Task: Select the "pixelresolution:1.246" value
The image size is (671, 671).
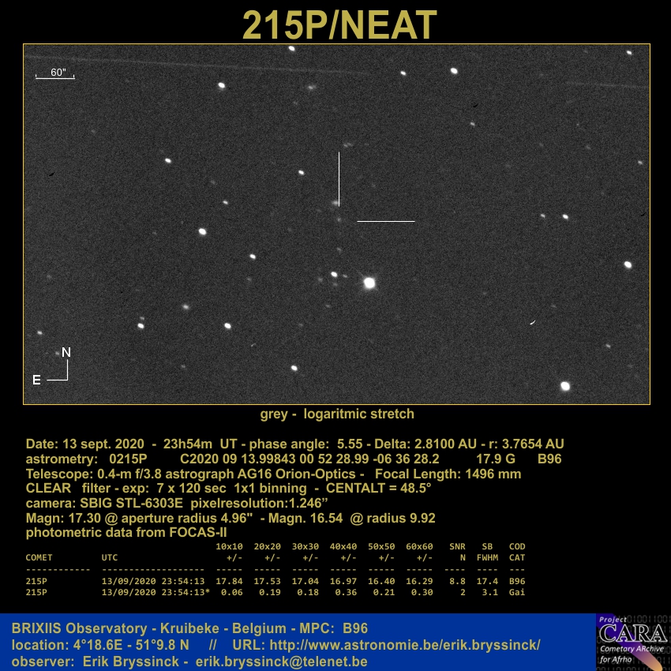Action: coord(260,503)
